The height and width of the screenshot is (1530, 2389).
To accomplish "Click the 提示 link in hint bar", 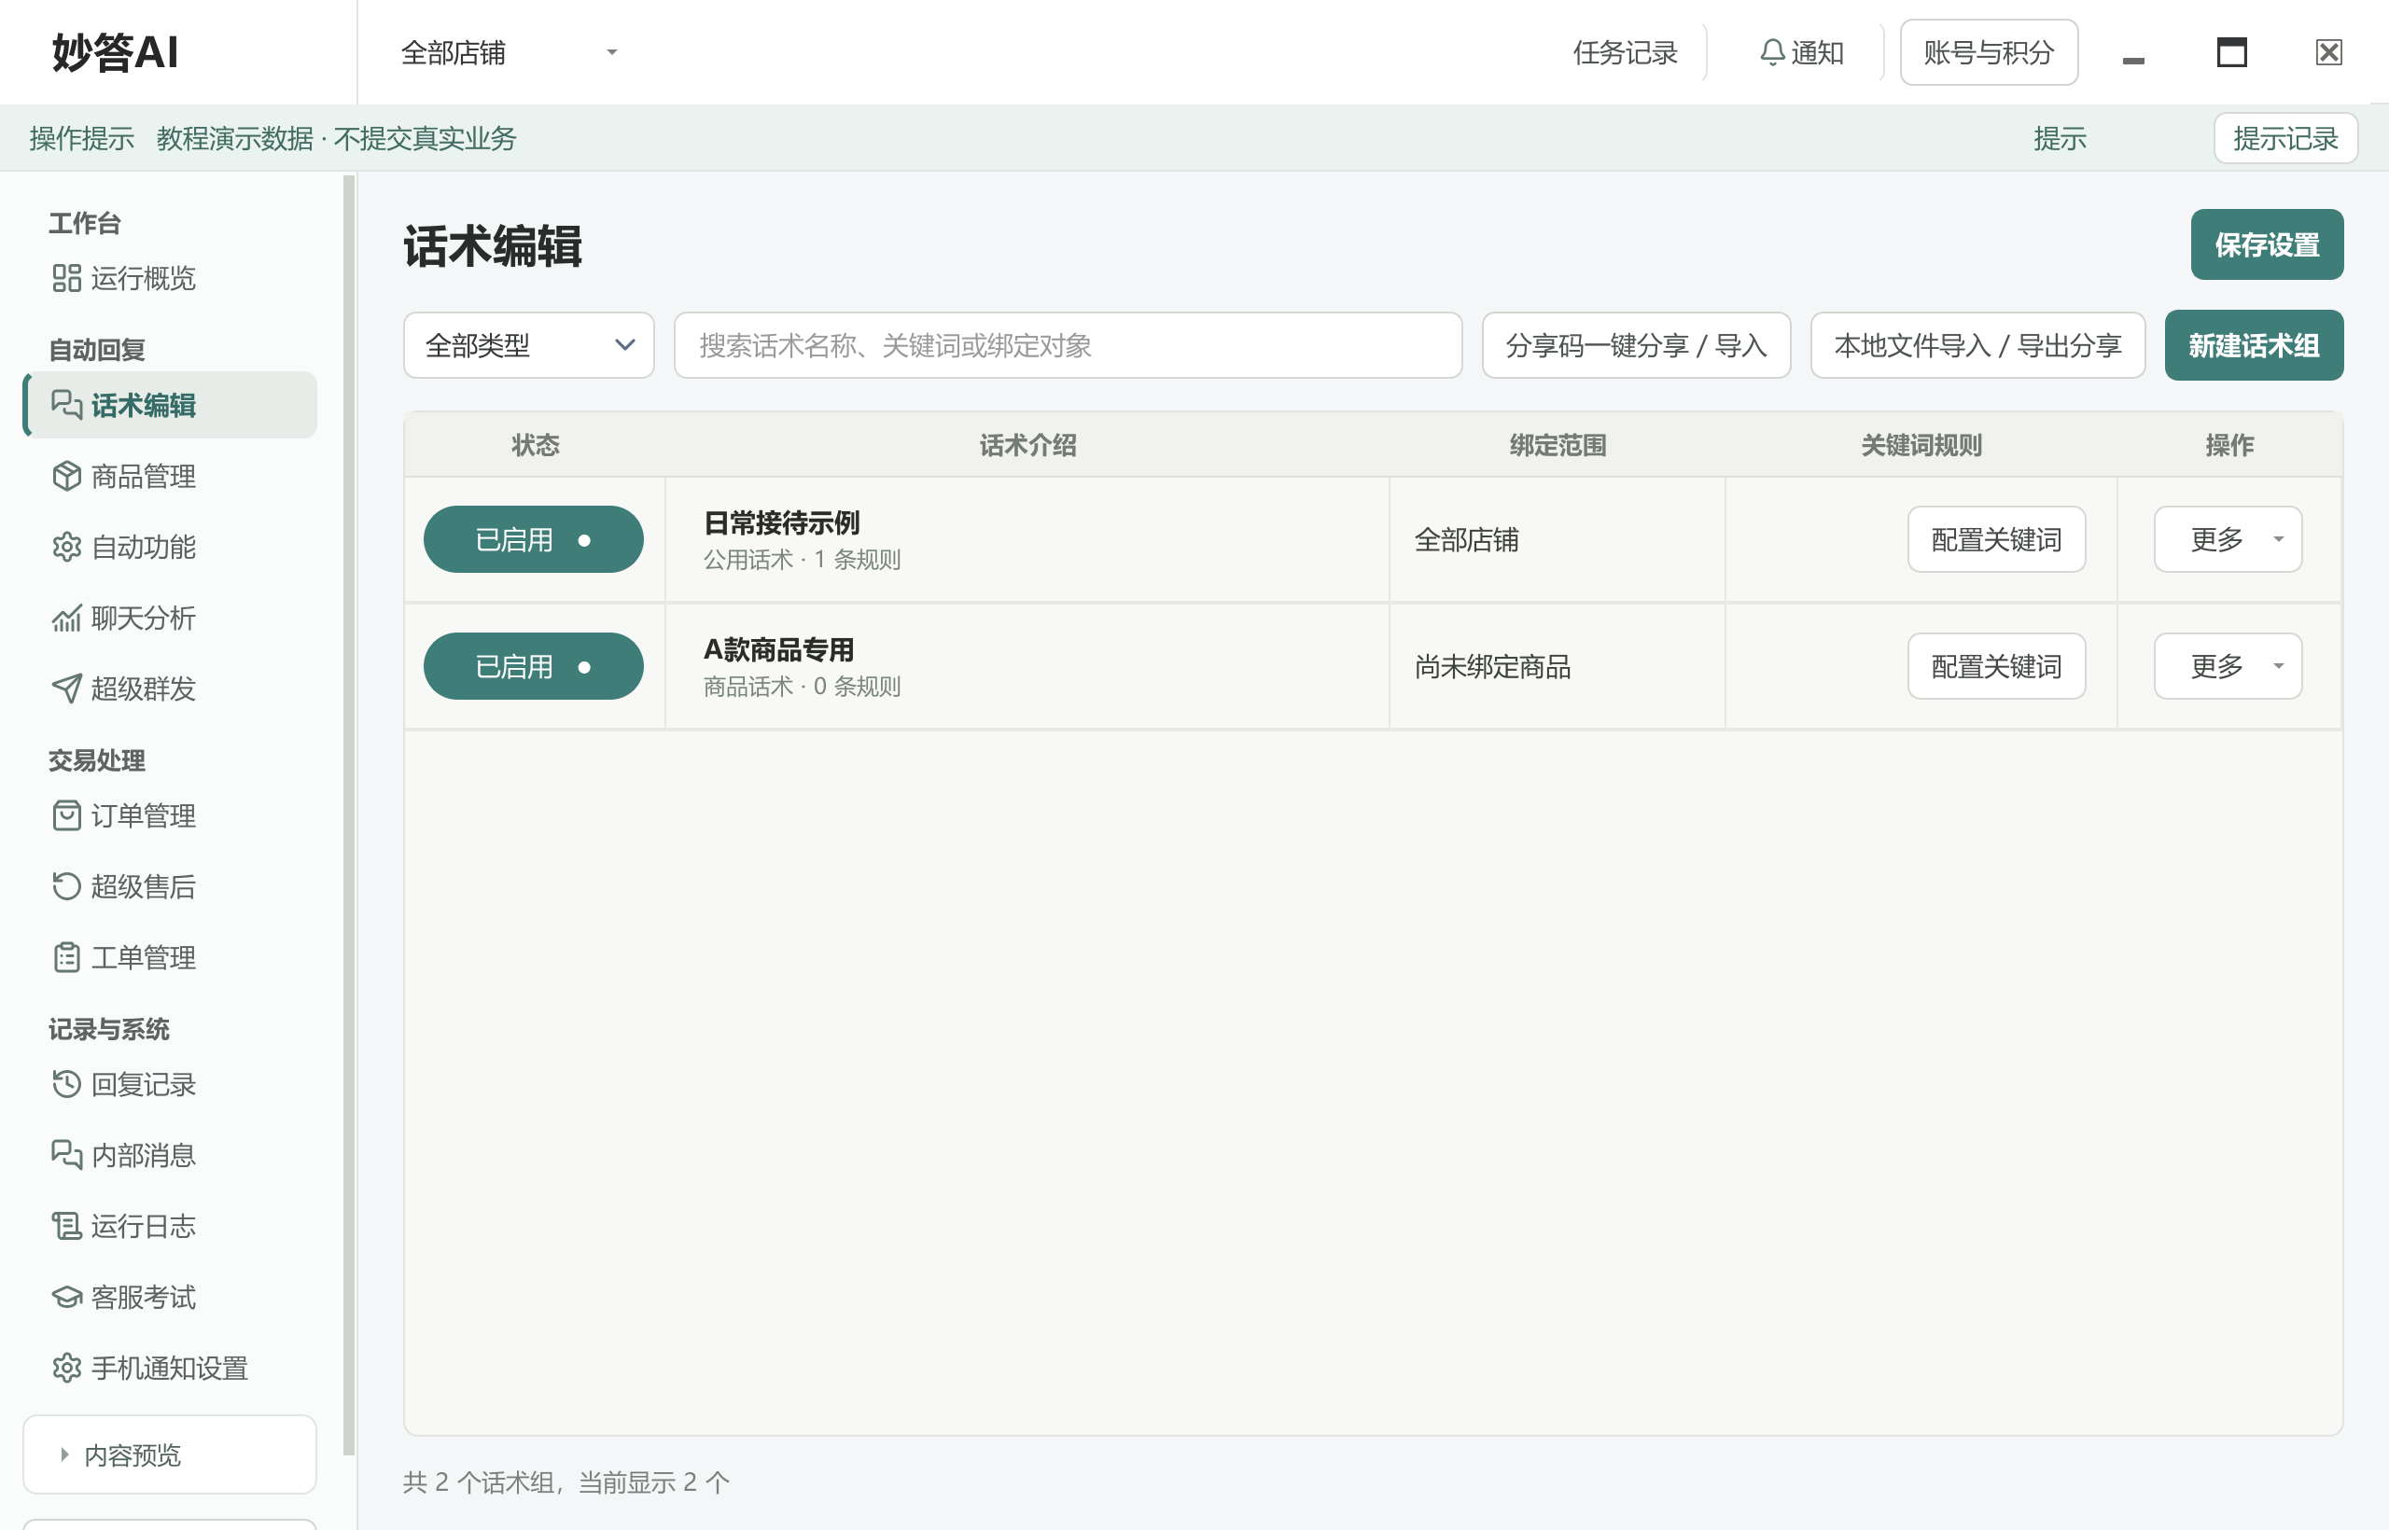I will pos(2061,138).
